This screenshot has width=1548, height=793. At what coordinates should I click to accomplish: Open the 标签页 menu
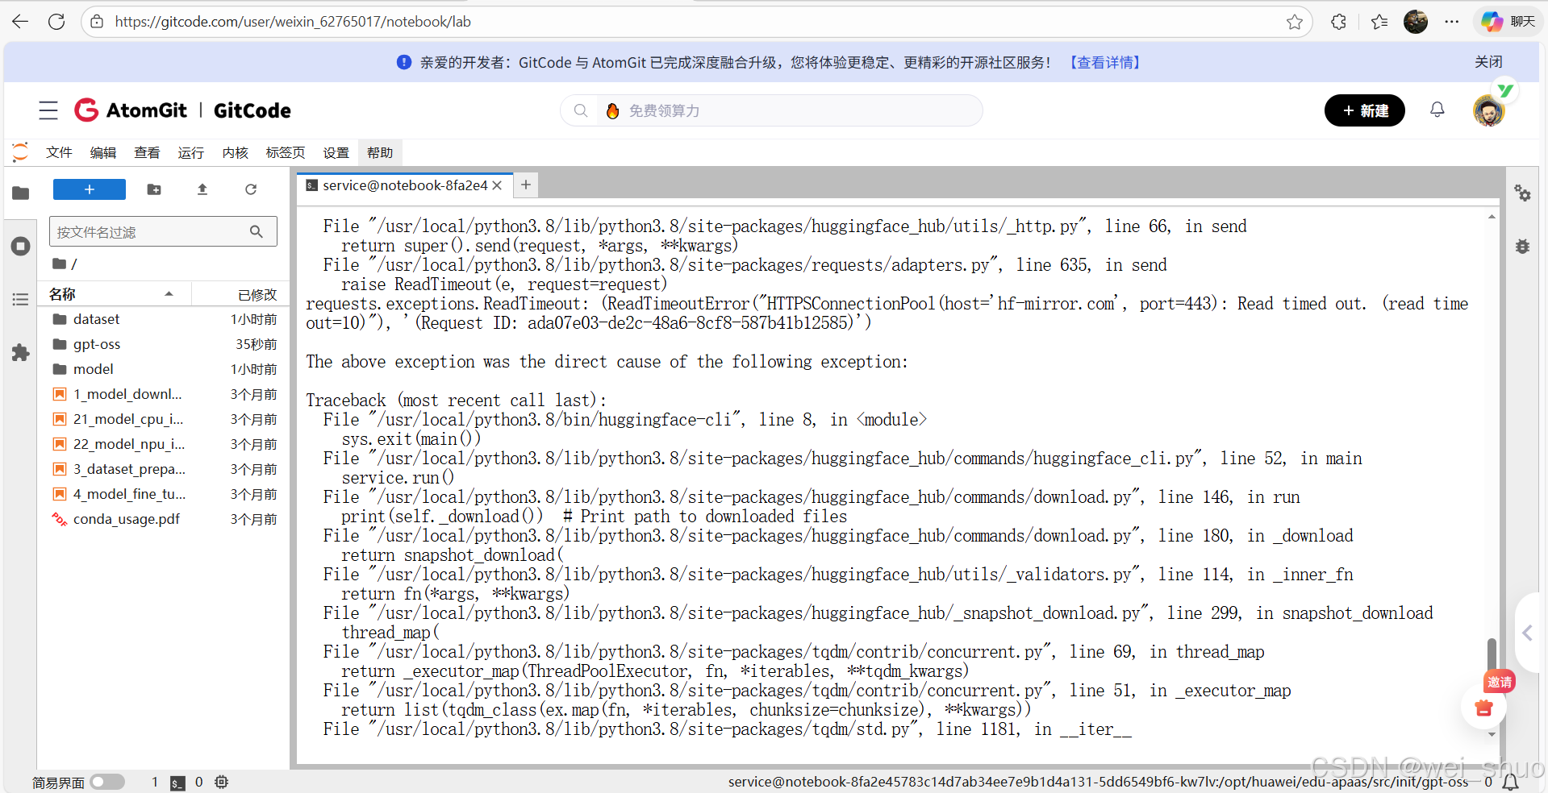point(286,152)
